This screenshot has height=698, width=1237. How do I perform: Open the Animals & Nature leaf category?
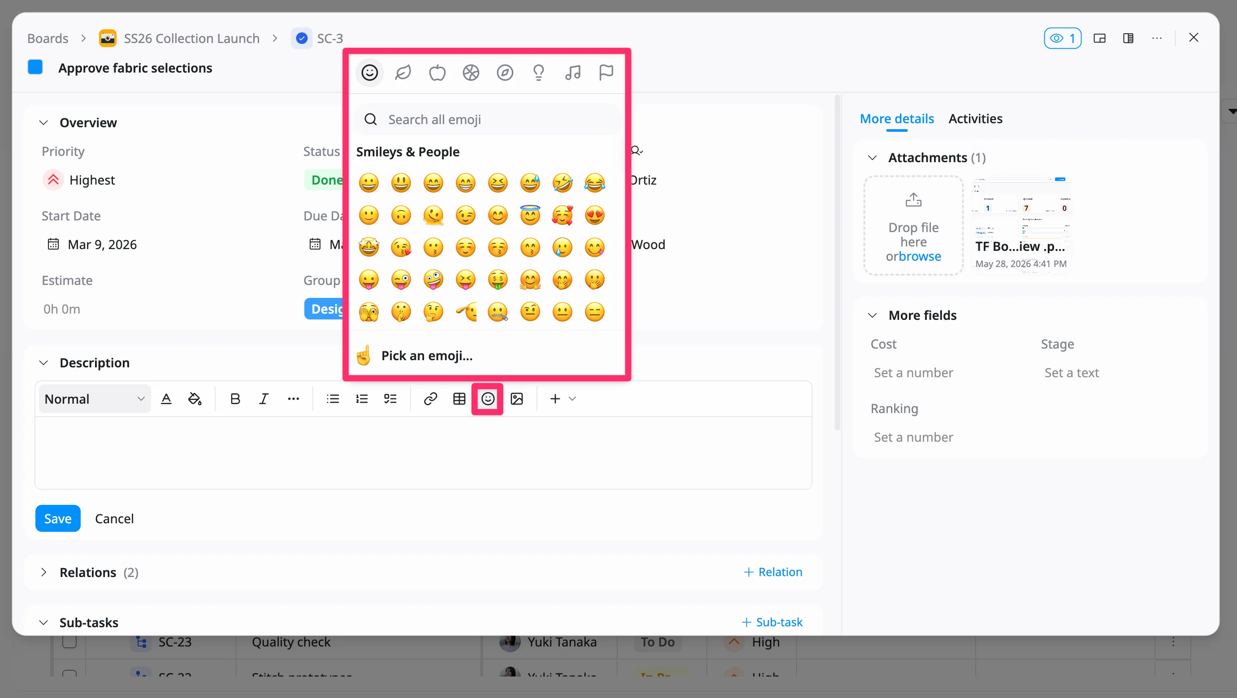(403, 73)
